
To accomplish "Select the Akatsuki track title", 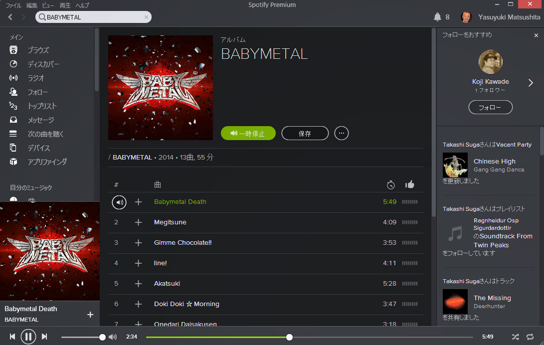I will click(x=167, y=284).
